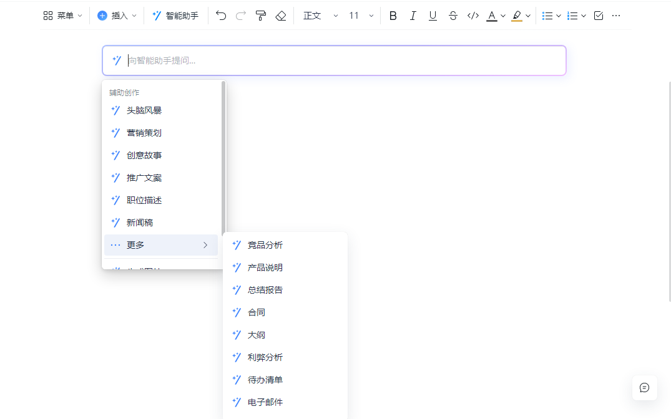Click the undo arrow icon
The height and width of the screenshot is (419, 671).
click(221, 16)
